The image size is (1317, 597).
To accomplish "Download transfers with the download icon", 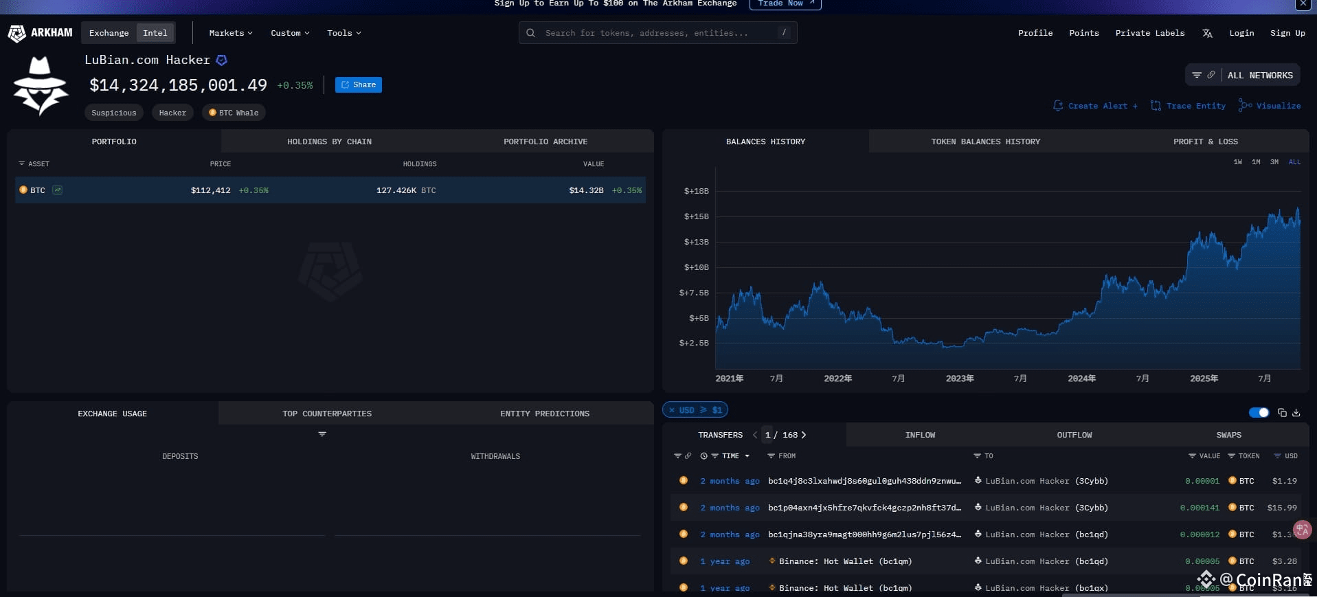I will [x=1296, y=413].
